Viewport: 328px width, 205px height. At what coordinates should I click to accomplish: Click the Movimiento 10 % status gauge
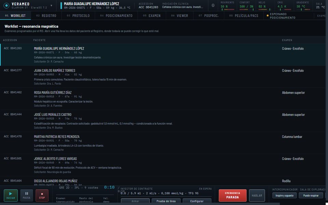228,6
